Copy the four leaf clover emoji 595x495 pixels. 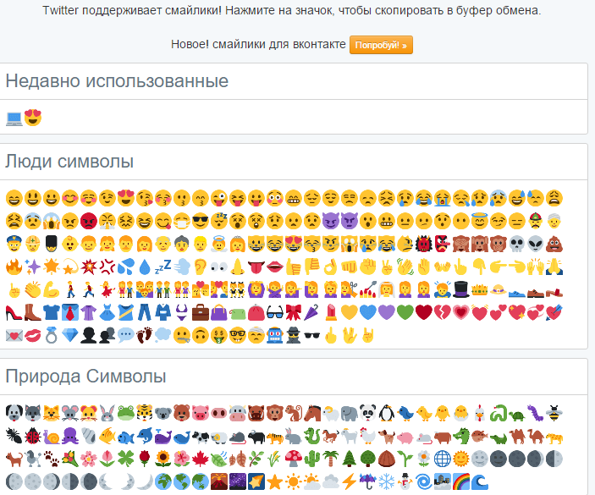[125, 459]
